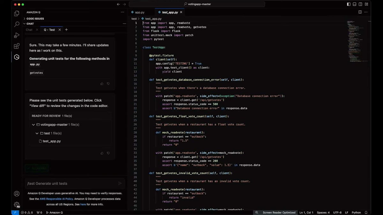The height and width of the screenshot is (215, 383).
Task: Click the remote window indicator in status bar
Action: (x=15, y=212)
